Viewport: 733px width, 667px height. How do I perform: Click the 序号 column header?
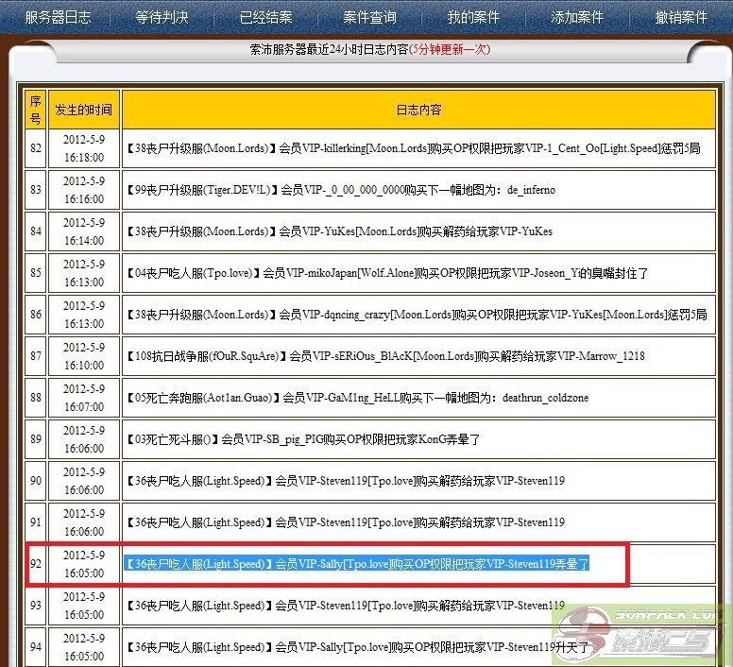coord(36,110)
